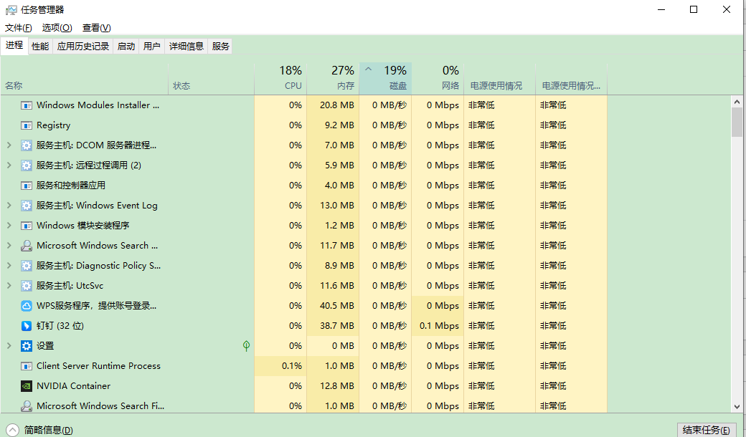
Task: Switch to the 性能 tab
Action: pos(40,47)
